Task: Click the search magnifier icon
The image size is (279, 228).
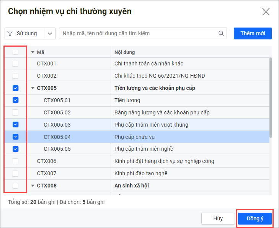Action: coord(221,33)
